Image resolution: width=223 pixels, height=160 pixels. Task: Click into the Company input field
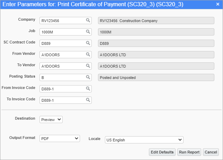click(x=62, y=21)
